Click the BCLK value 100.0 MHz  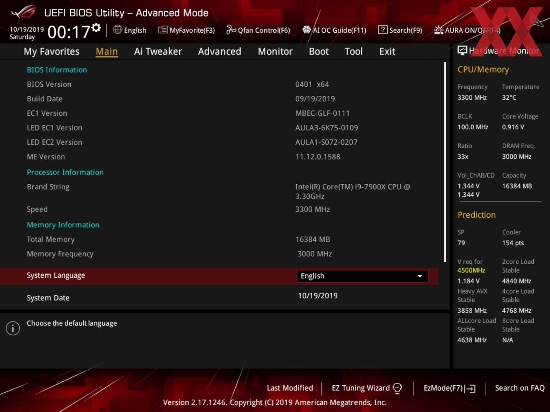473,127
